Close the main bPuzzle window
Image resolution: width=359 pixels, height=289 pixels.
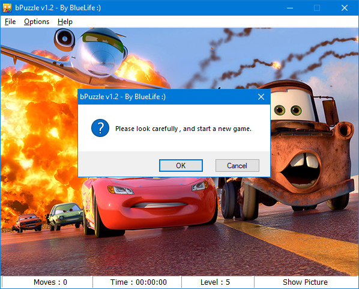[345, 8]
